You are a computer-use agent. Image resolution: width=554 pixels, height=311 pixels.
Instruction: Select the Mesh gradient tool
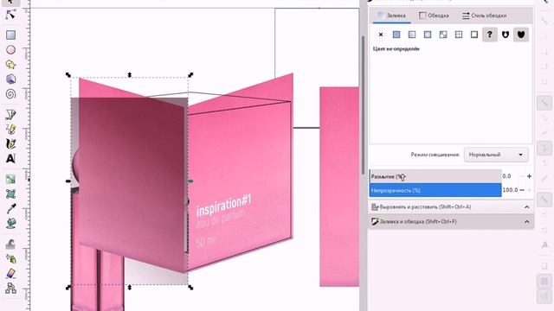click(10, 194)
